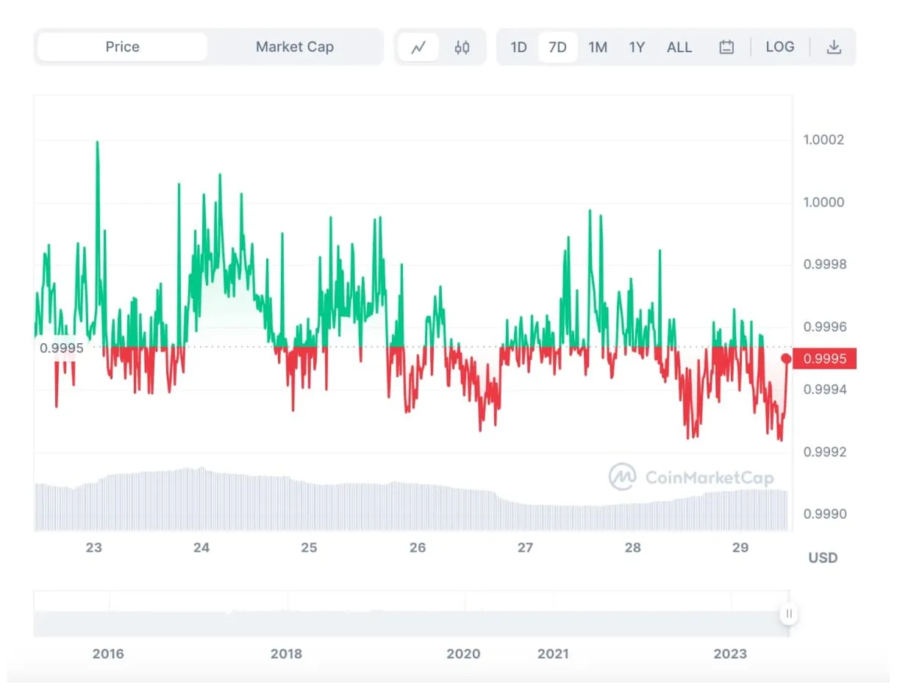Viewport: 897px width, 690px height.
Task: Switch to the 1D tab
Action: point(518,46)
